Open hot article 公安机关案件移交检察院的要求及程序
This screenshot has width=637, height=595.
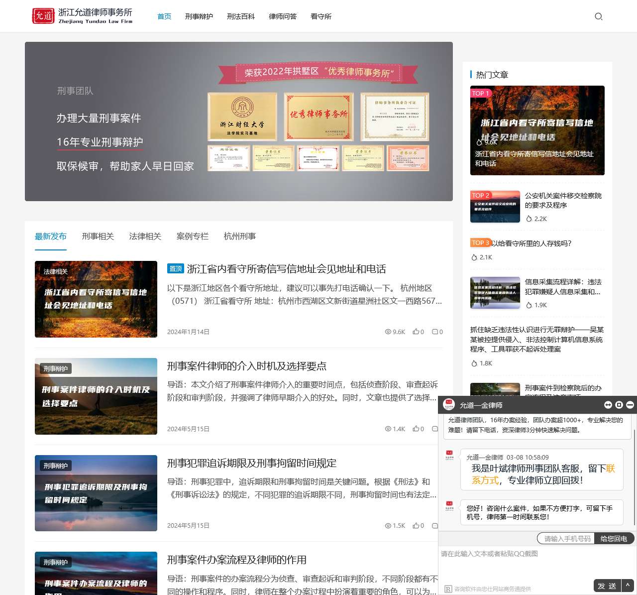(563, 200)
